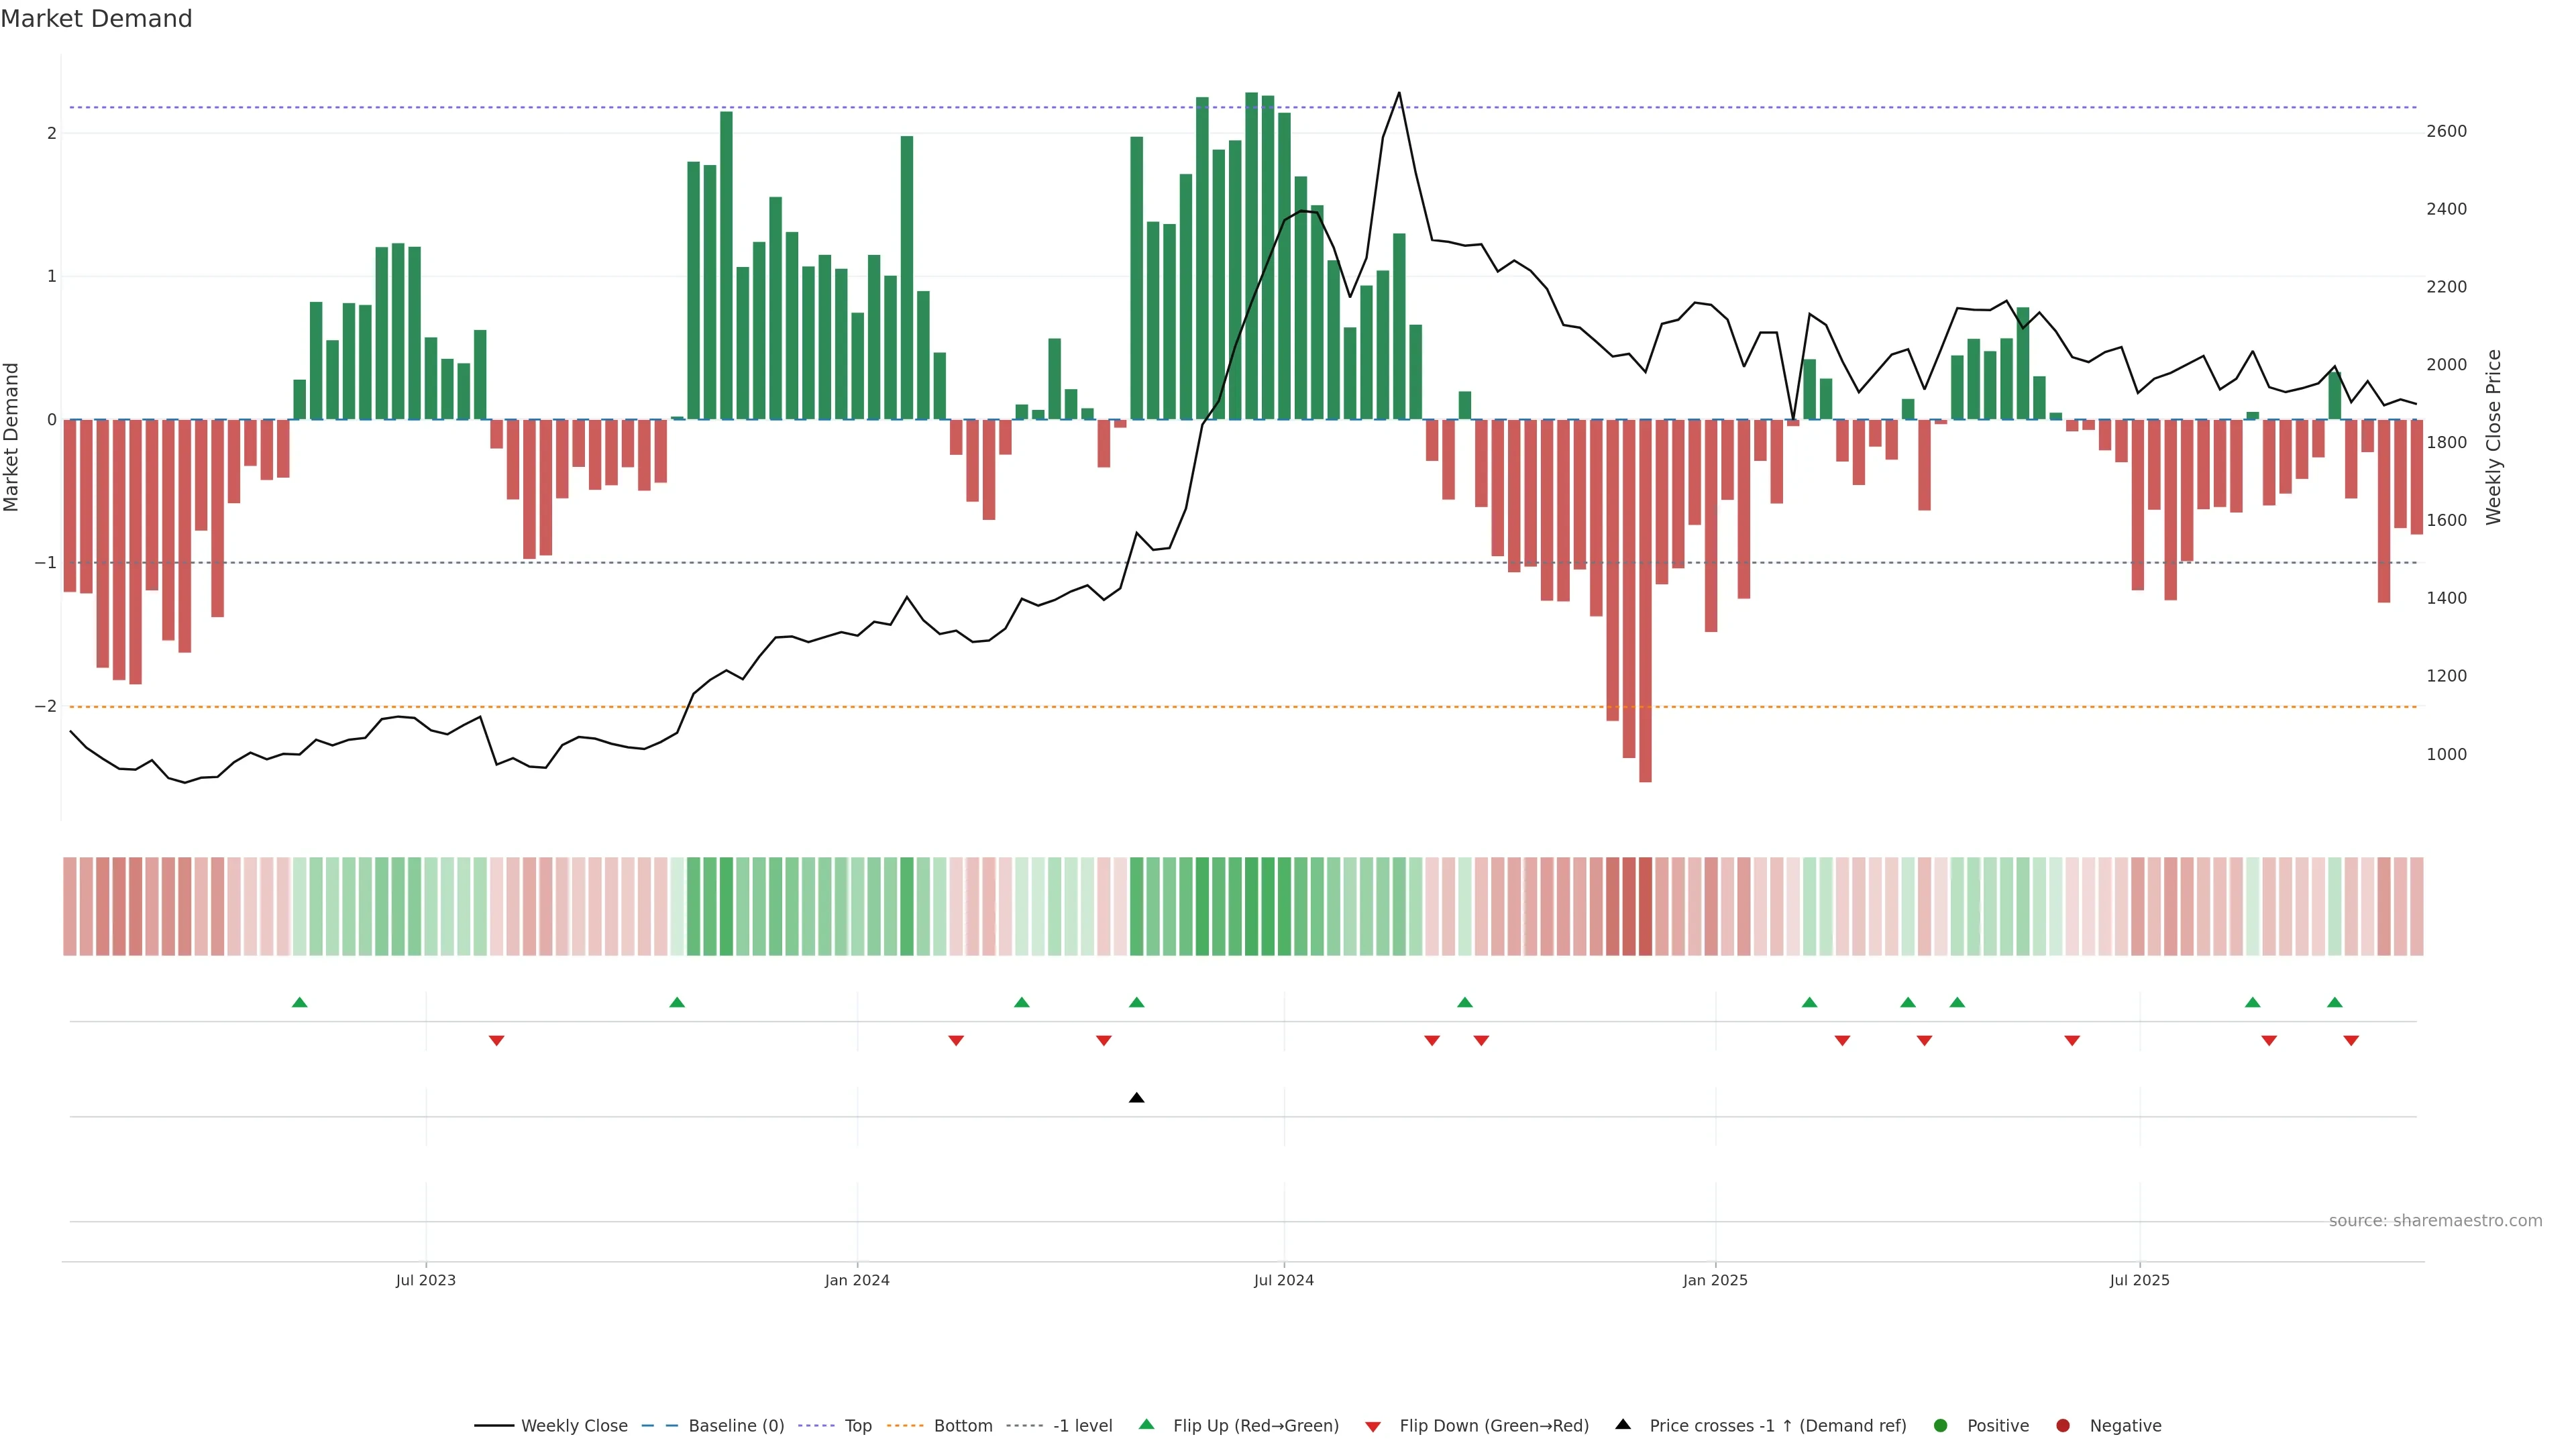2576x1449 pixels.
Task: Click the black price-cross triangle marker
Action: click(x=1136, y=1098)
